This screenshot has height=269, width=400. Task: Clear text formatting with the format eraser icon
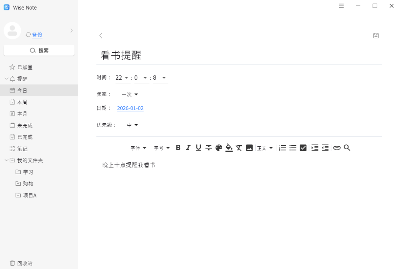(239, 147)
